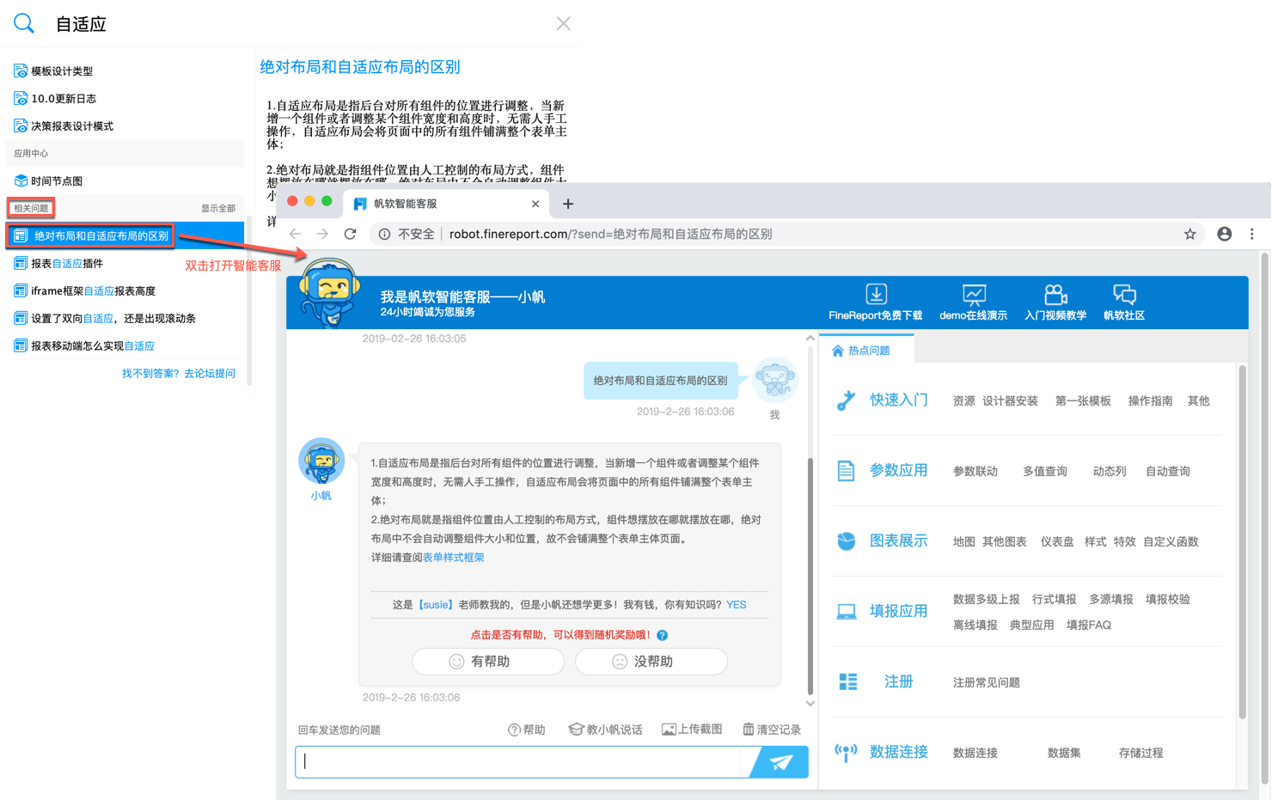Click 填报校验 topic
Image resolution: width=1272 pixels, height=800 pixels.
tap(1167, 600)
